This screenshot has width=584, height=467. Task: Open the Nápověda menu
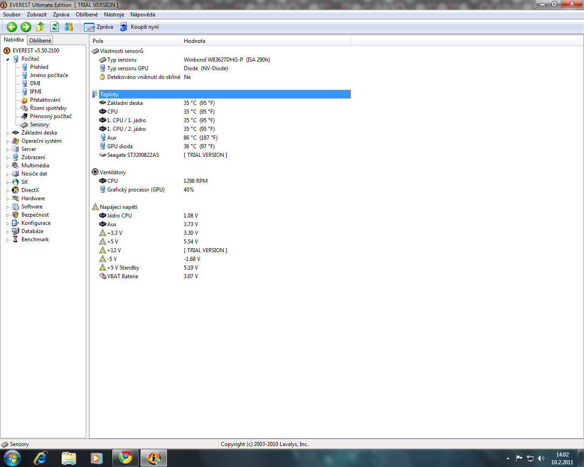pyautogui.click(x=143, y=15)
